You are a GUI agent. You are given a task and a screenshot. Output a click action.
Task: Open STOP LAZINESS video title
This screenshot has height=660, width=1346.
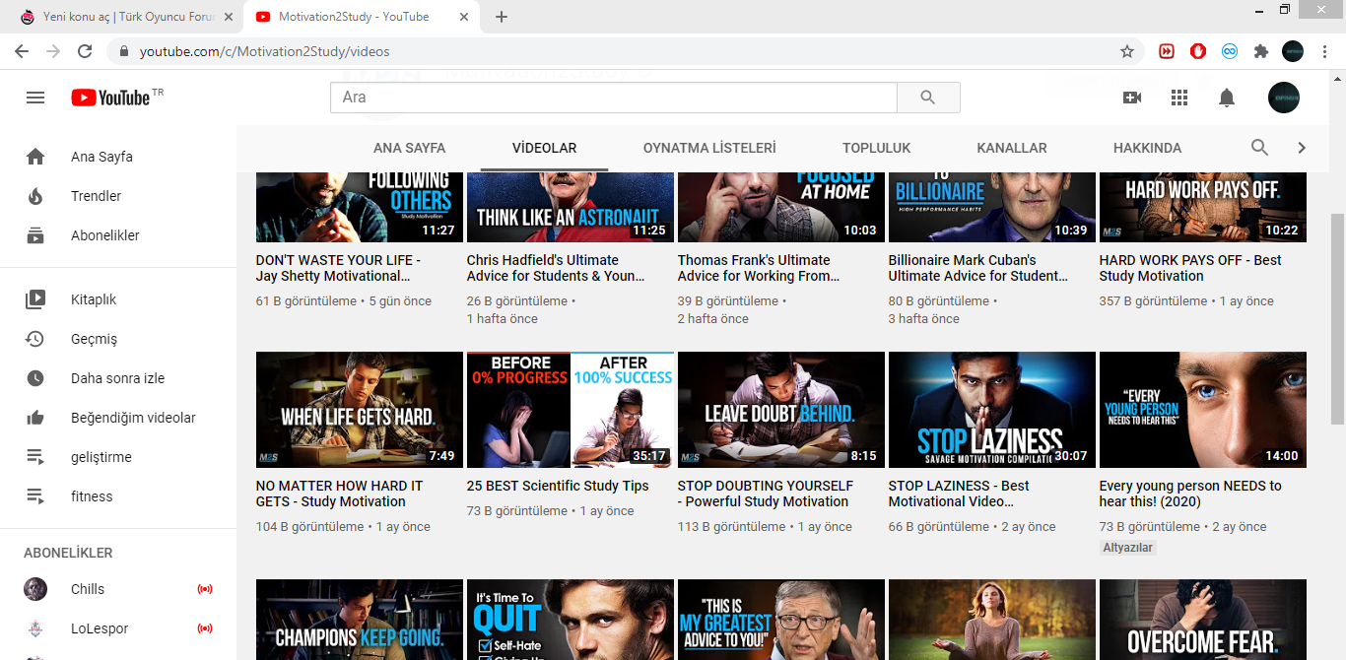959,494
